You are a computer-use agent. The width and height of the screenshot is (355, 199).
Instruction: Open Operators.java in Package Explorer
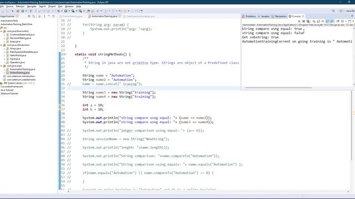point(17,62)
